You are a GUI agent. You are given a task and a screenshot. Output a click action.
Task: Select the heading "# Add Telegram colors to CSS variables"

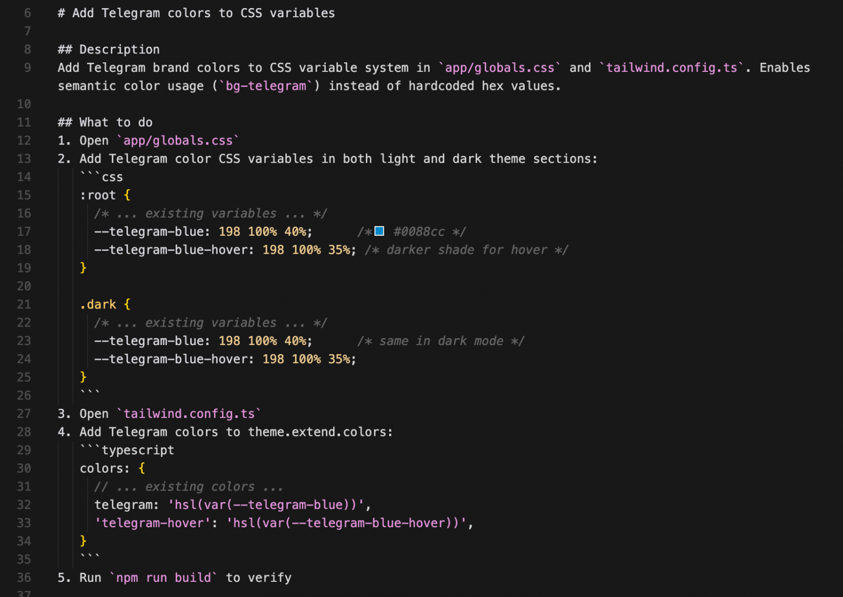click(196, 13)
